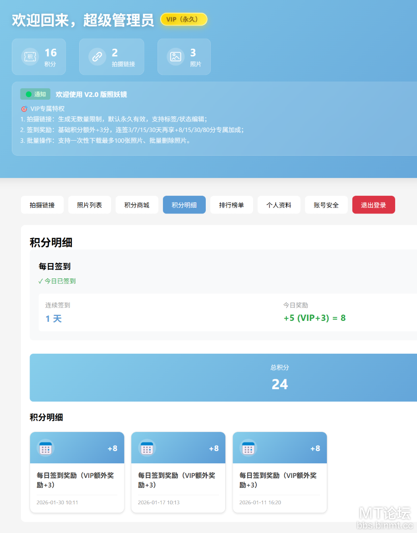Click the photos picture icon
Image resolution: width=417 pixels, height=533 pixels.
coord(175,57)
